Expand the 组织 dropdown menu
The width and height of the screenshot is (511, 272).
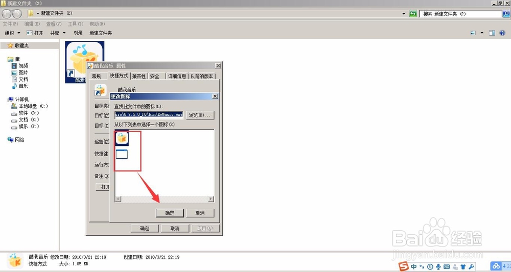[x=12, y=33]
